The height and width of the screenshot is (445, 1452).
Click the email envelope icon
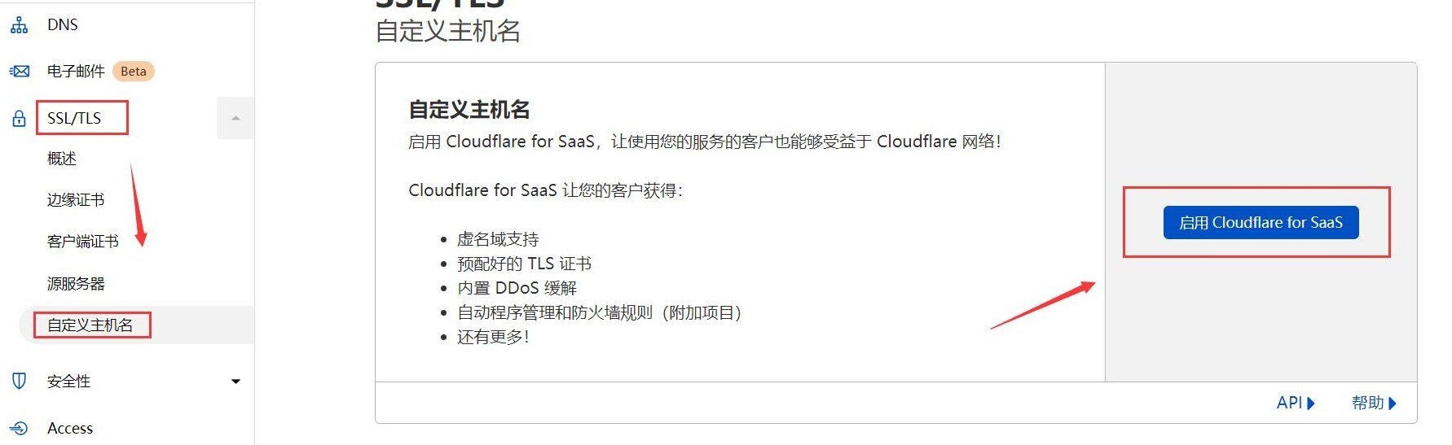pyautogui.click(x=20, y=72)
